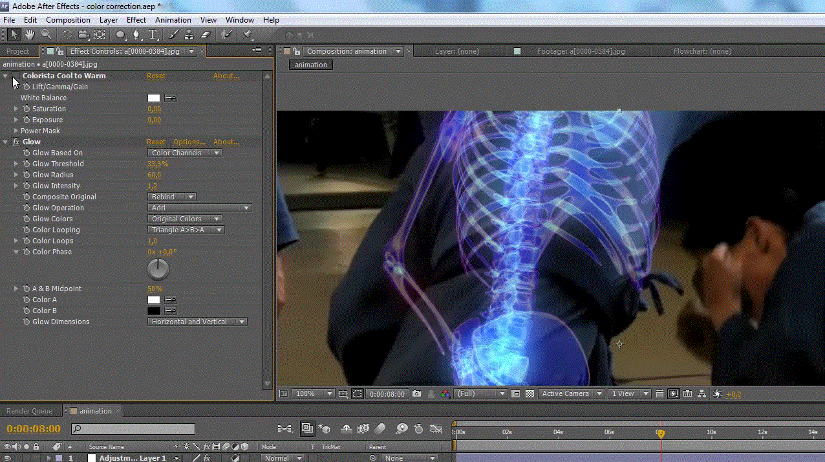Click Reset Exposure icon in viewer
Viewport: 825px width, 462px height.
tap(716, 393)
